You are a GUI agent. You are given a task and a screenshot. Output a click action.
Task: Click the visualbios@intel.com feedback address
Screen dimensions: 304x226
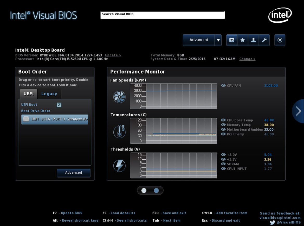pos(280,218)
